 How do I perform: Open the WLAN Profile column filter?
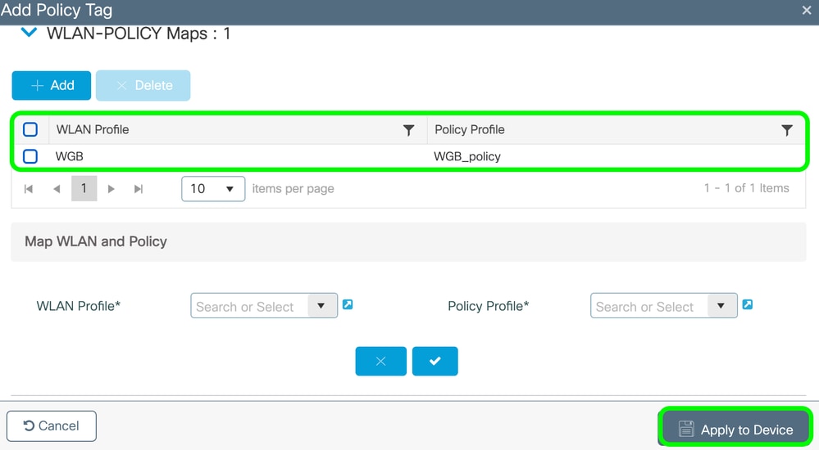pos(408,130)
